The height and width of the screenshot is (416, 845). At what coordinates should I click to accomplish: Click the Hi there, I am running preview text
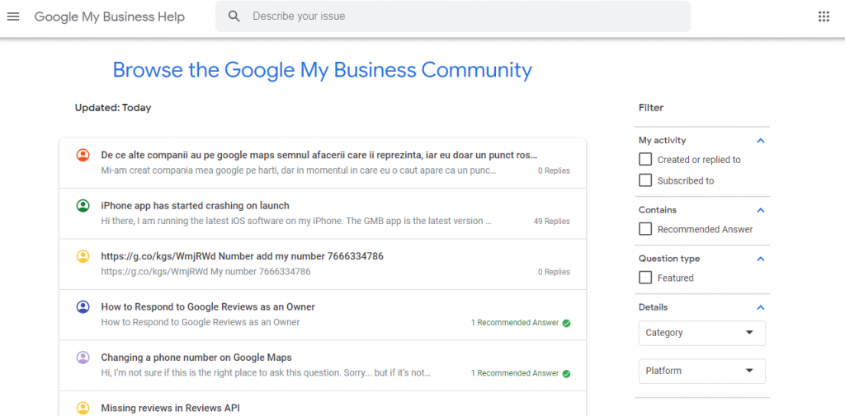coord(296,222)
